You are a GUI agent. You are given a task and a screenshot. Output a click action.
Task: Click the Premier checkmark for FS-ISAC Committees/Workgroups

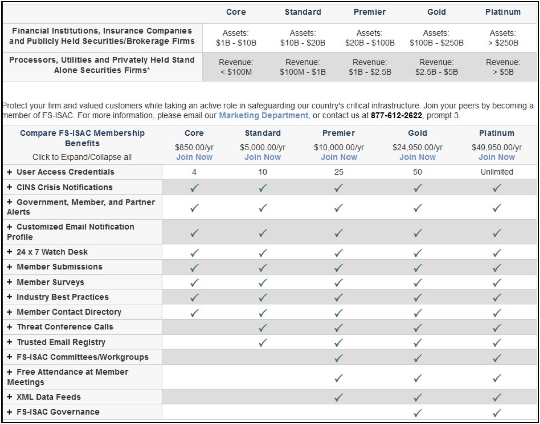pos(339,358)
